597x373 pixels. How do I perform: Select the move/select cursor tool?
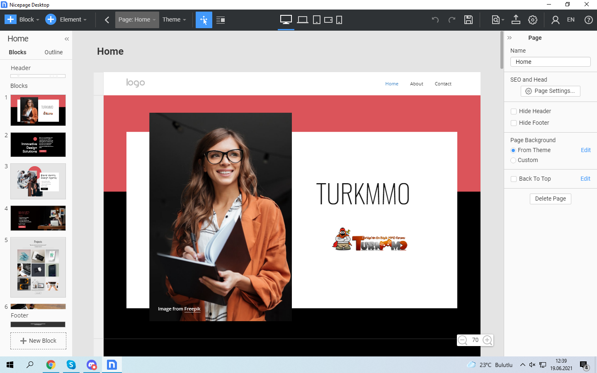(204, 20)
